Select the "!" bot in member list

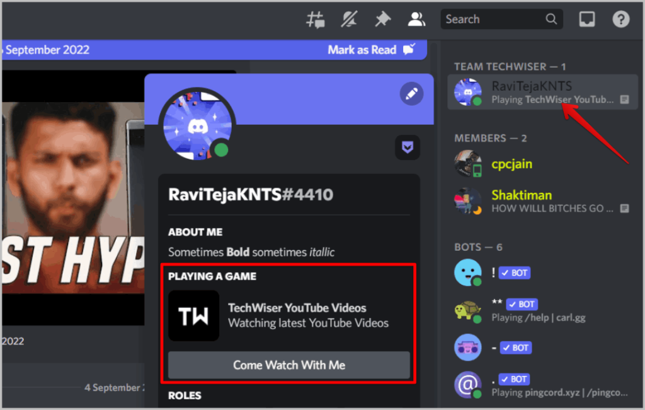[x=542, y=272]
